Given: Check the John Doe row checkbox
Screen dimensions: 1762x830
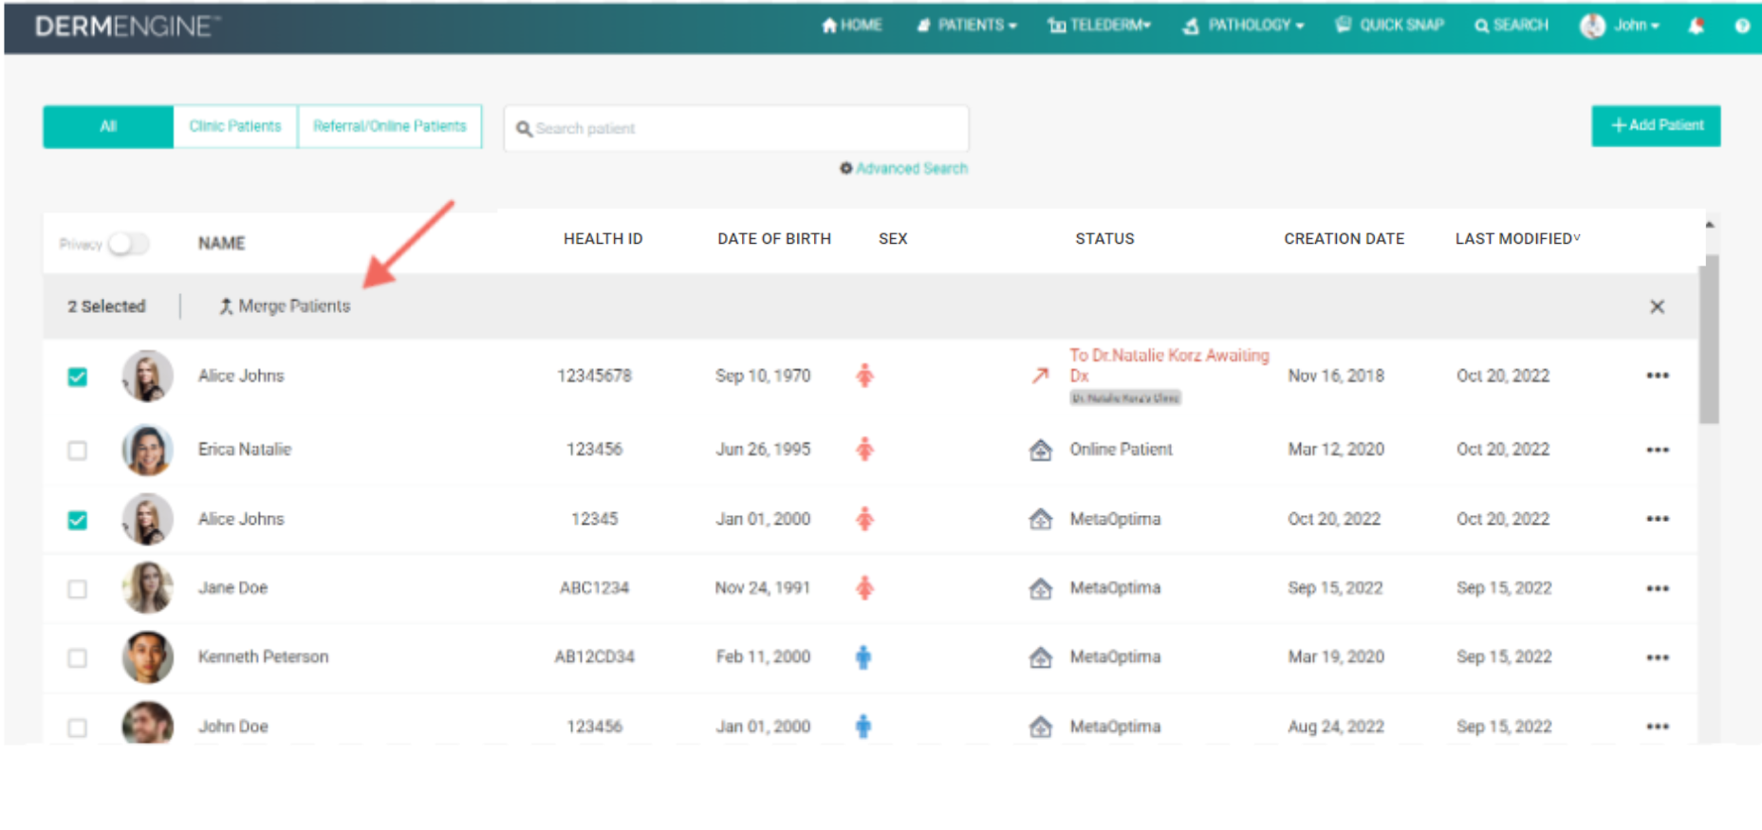Looking at the screenshot, I should [78, 728].
